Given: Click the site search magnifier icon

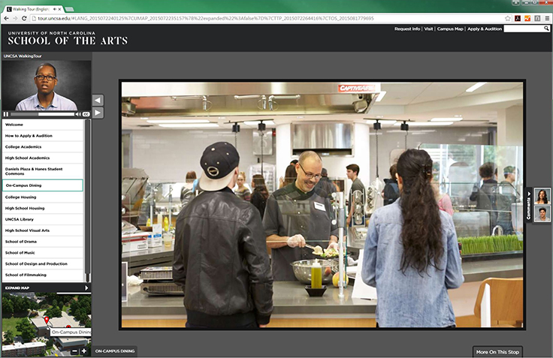Looking at the screenshot, I should tap(546, 29).
